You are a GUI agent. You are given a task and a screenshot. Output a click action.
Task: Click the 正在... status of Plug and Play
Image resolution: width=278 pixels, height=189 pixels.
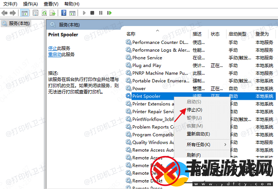point(217,66)
